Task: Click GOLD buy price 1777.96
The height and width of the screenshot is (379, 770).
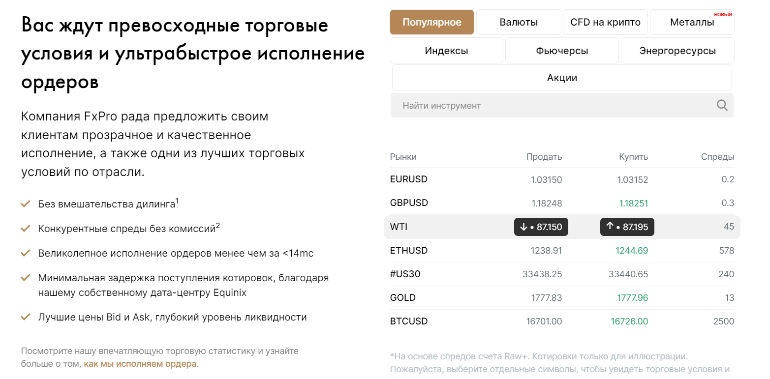Action: pos(633,298)
